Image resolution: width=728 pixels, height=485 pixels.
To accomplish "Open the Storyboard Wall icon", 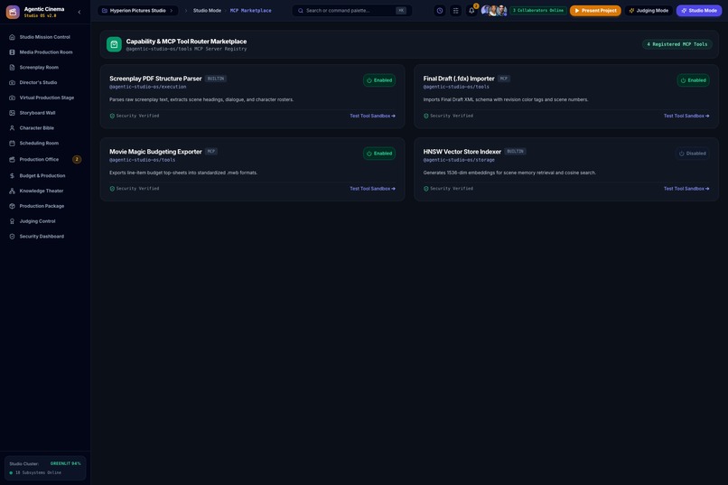I will [12, 113].
